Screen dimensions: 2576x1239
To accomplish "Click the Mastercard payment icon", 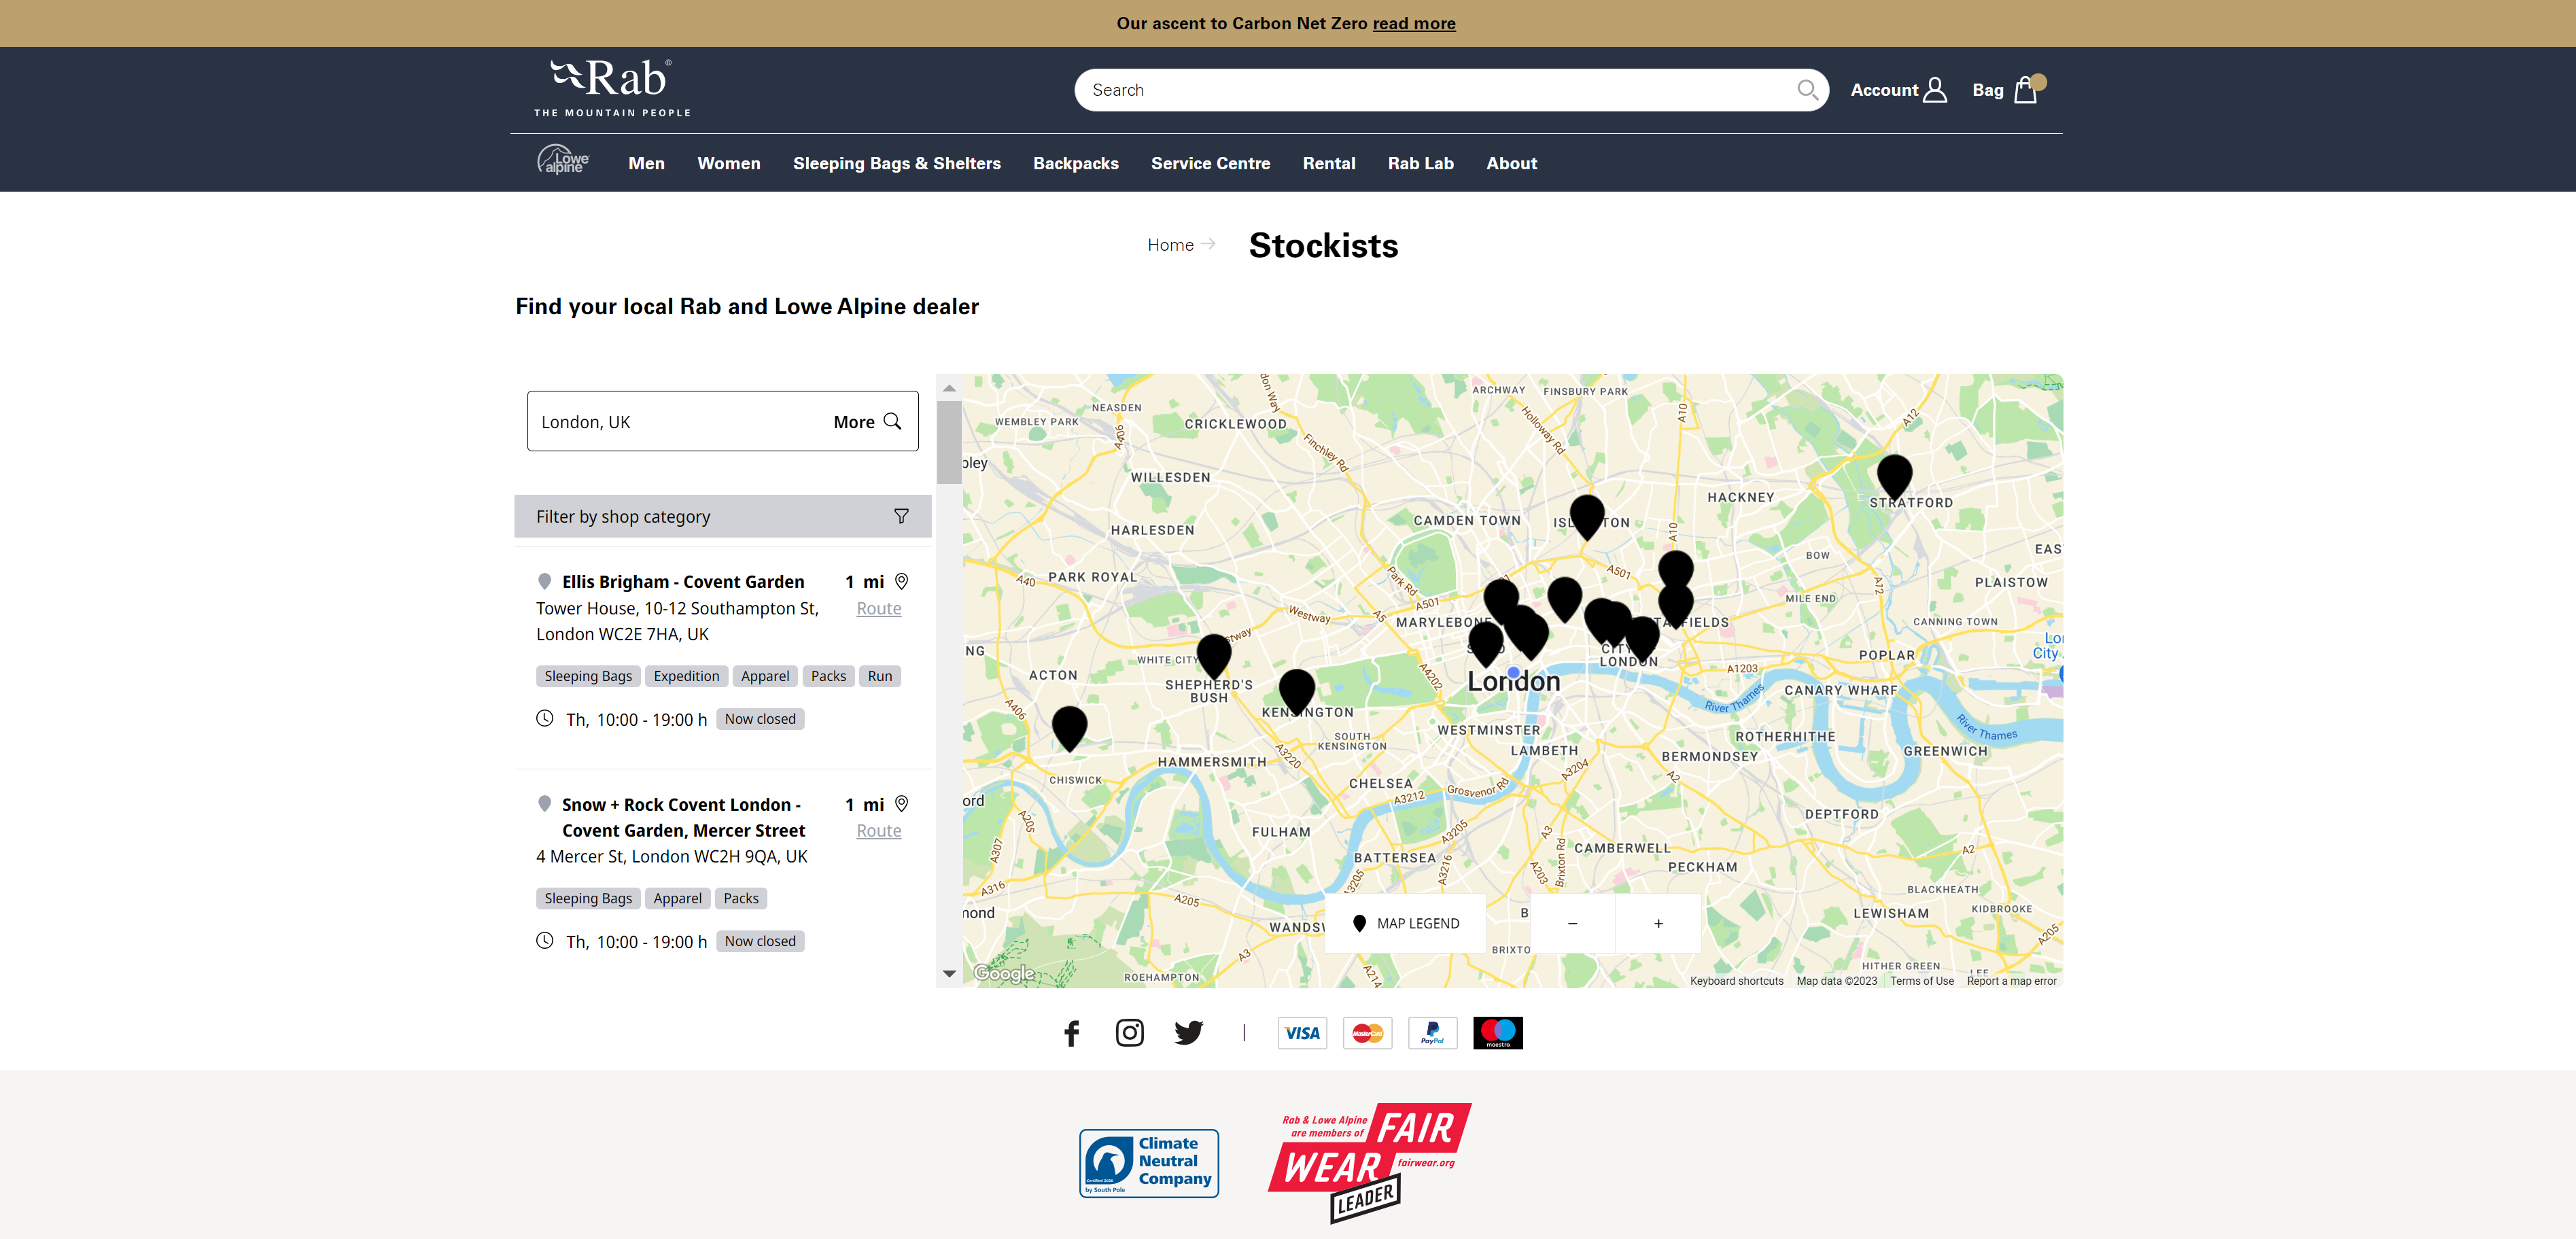I will click(1367, 1033).
